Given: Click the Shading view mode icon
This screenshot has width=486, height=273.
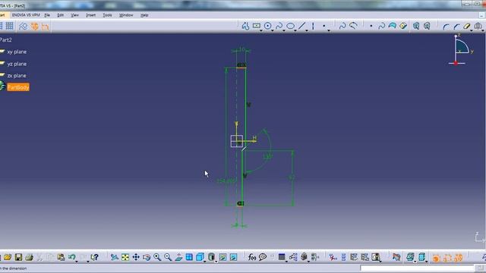Looking at the screenshot, I should (211, 257).
